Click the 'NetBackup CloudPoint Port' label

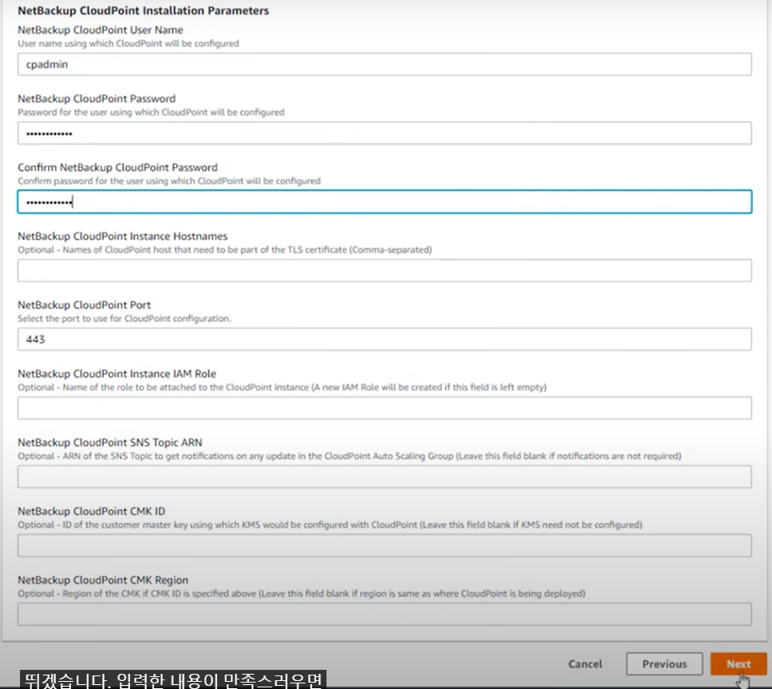coord(84,305)
